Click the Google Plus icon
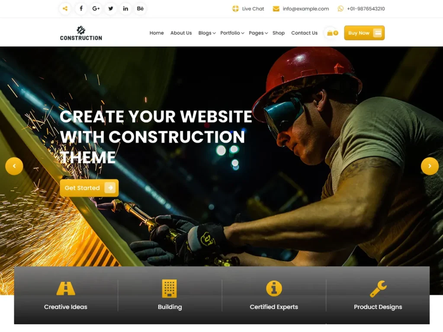 pyautogui.click(x=96, y=9)
